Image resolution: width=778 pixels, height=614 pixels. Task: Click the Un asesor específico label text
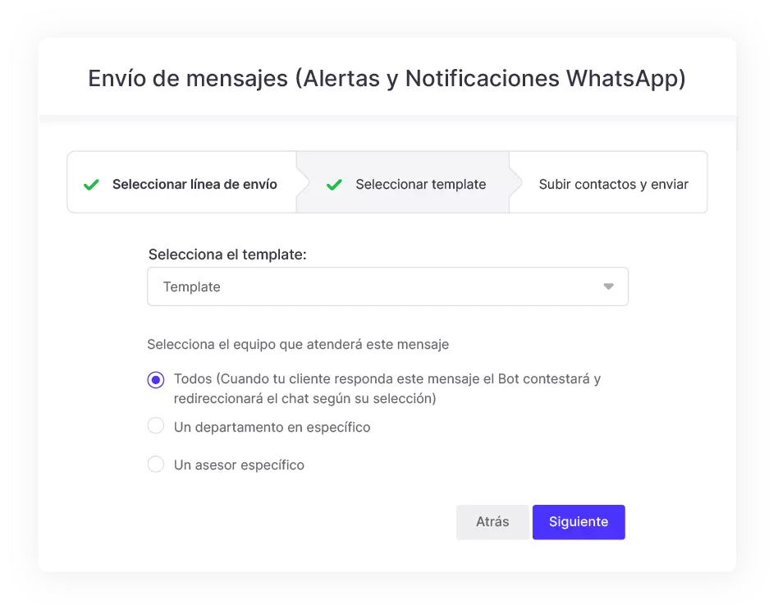pos(239,465)
